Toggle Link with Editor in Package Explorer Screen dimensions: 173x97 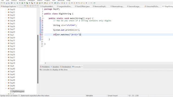[28, 6]
